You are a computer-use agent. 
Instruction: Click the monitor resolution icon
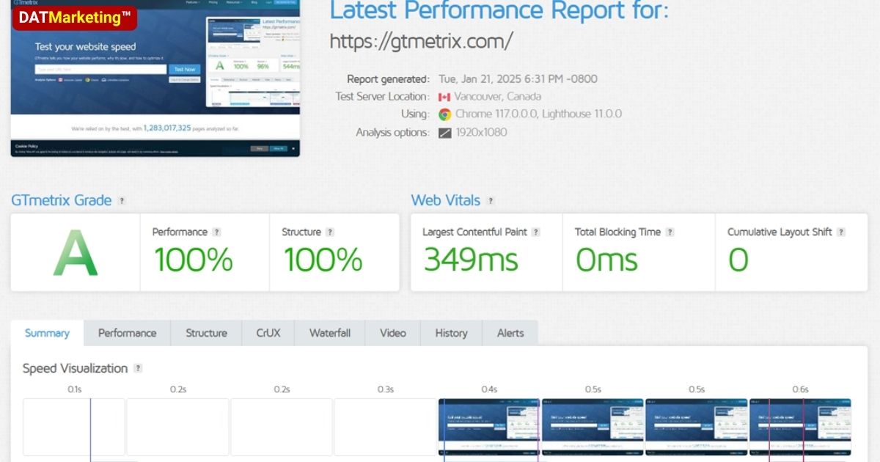(444, 133)
